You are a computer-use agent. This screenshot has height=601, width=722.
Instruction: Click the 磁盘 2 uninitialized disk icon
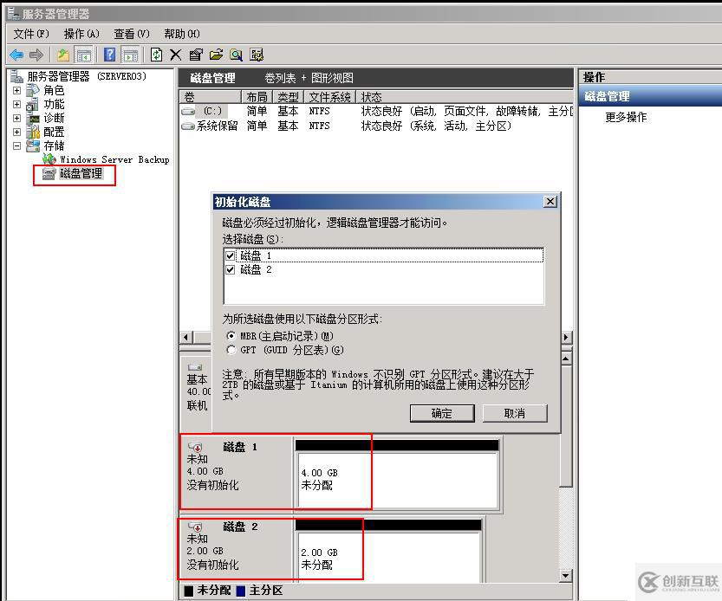tap(195, 527)
